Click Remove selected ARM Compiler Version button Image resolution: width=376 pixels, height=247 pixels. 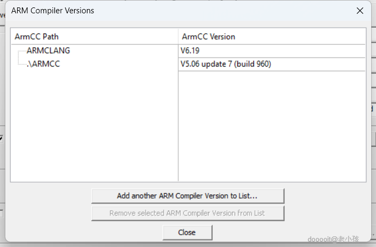click(187, 213)
